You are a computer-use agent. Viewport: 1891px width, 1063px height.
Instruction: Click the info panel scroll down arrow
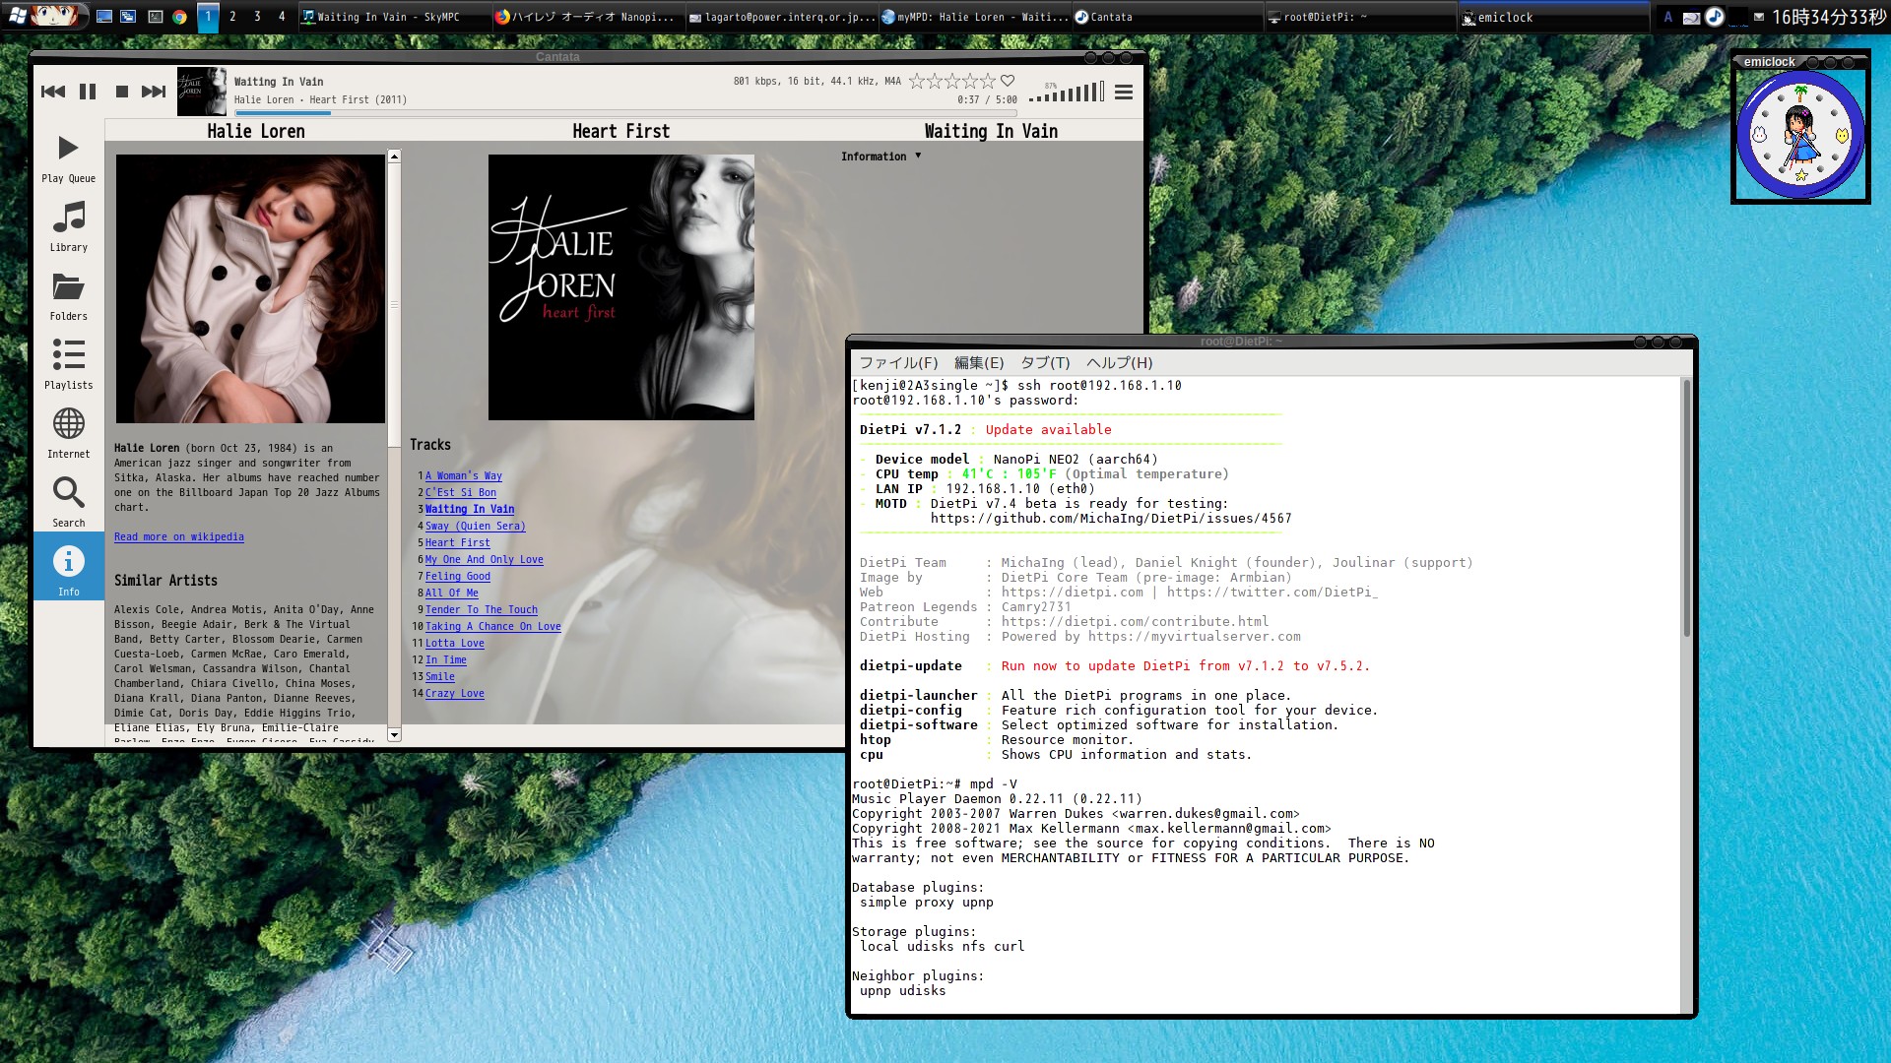(394, 734)
